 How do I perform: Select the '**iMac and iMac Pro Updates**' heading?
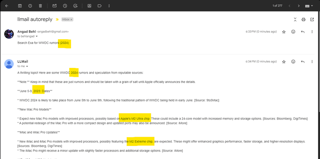coord(39,132)
